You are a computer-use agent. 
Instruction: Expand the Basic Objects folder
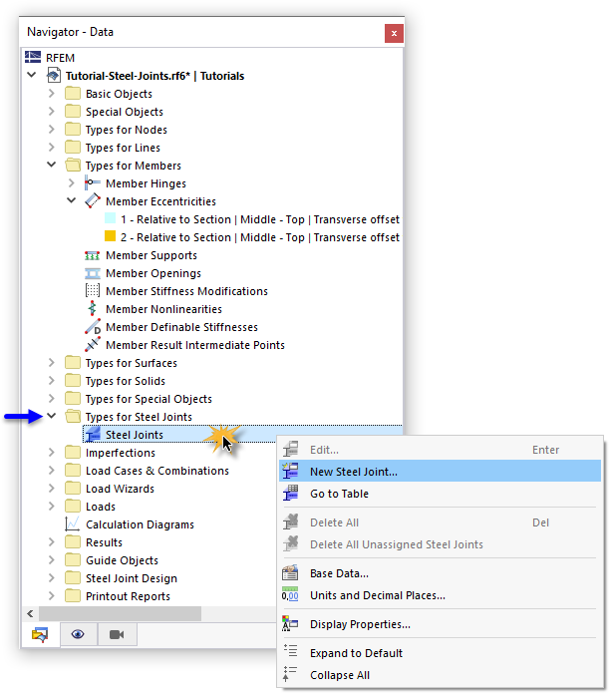point(52,94)
